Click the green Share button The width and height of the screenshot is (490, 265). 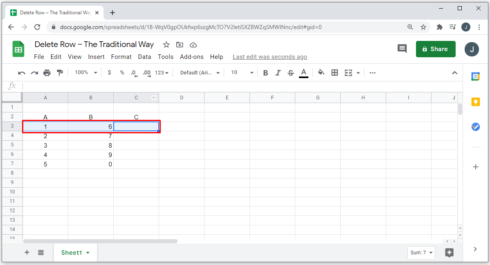coord(435,49)
